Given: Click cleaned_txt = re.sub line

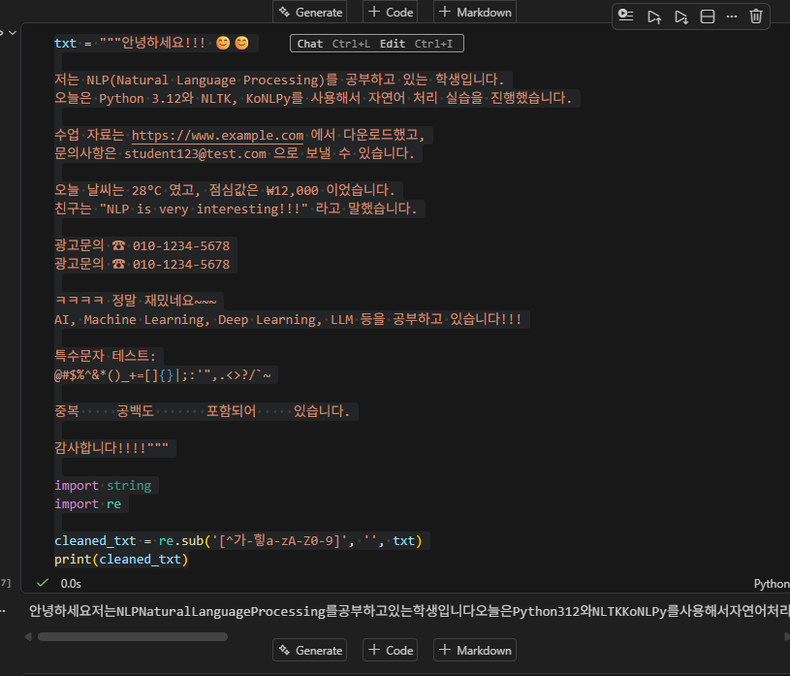Looking at the screenshot, I should [237, 541].
